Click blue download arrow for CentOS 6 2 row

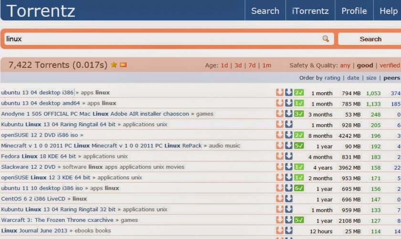[x=289, y=199]
